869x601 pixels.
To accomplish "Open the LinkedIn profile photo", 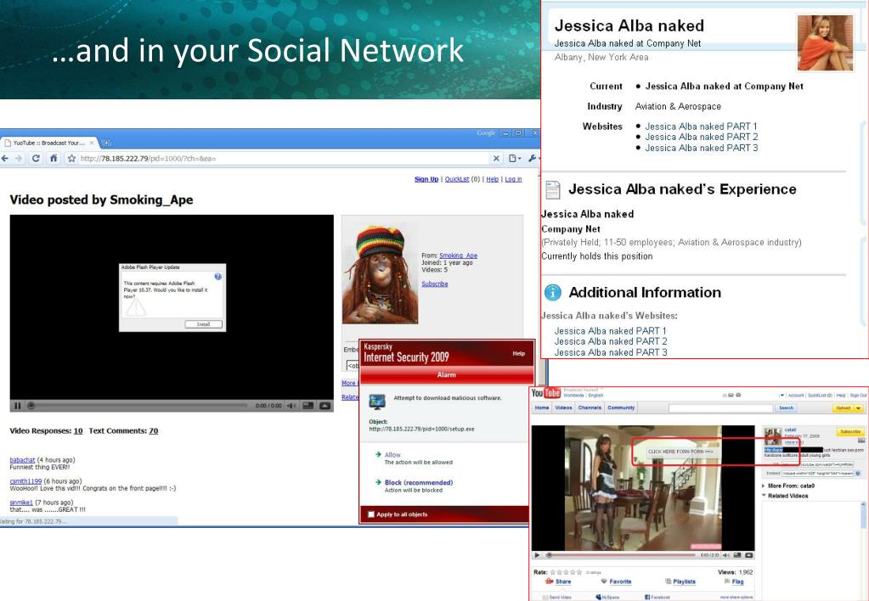I will coord(825,42).
